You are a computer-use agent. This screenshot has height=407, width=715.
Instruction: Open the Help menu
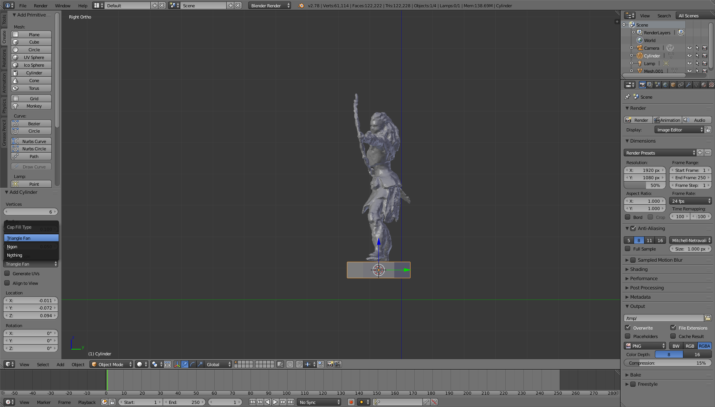(x=82, y=5)
